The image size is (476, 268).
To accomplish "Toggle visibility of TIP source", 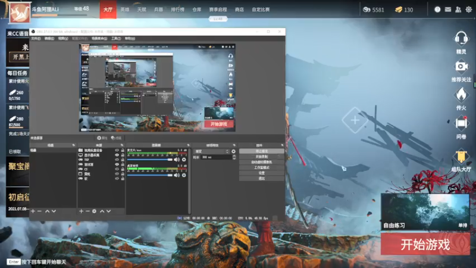I will pos(117,160).
